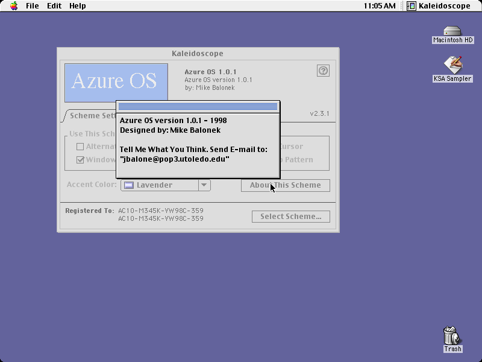This screenshot has height=362, width=482.
Task: Click the Azure OS scheme preview image
Action: [x=116, y=82]
